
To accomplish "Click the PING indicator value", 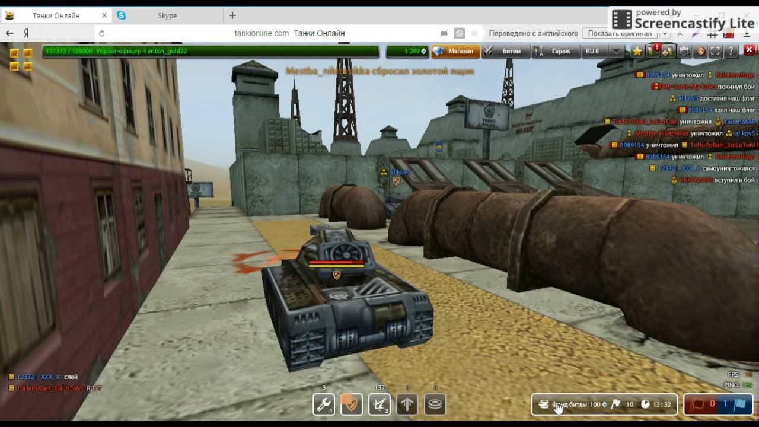I will (748, 385).
